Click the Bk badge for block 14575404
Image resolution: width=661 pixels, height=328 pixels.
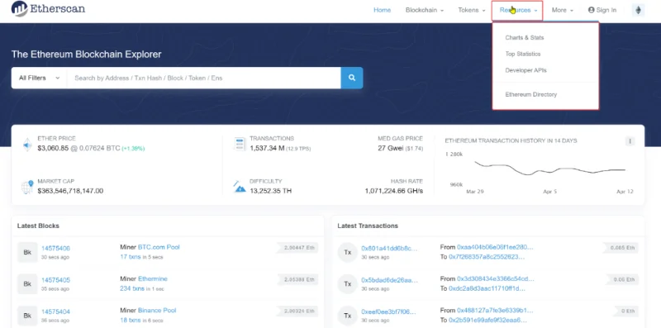pyautogui.click(x=27, y=316)
